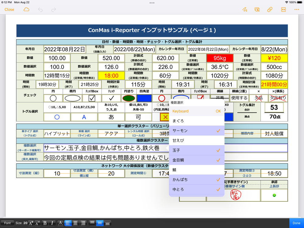
Task: Tap the green supervisor stamp dot
Action: pyautogui.click(x=274, y=195)
